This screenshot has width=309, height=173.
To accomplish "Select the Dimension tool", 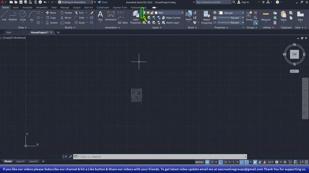I will point(111,16).
